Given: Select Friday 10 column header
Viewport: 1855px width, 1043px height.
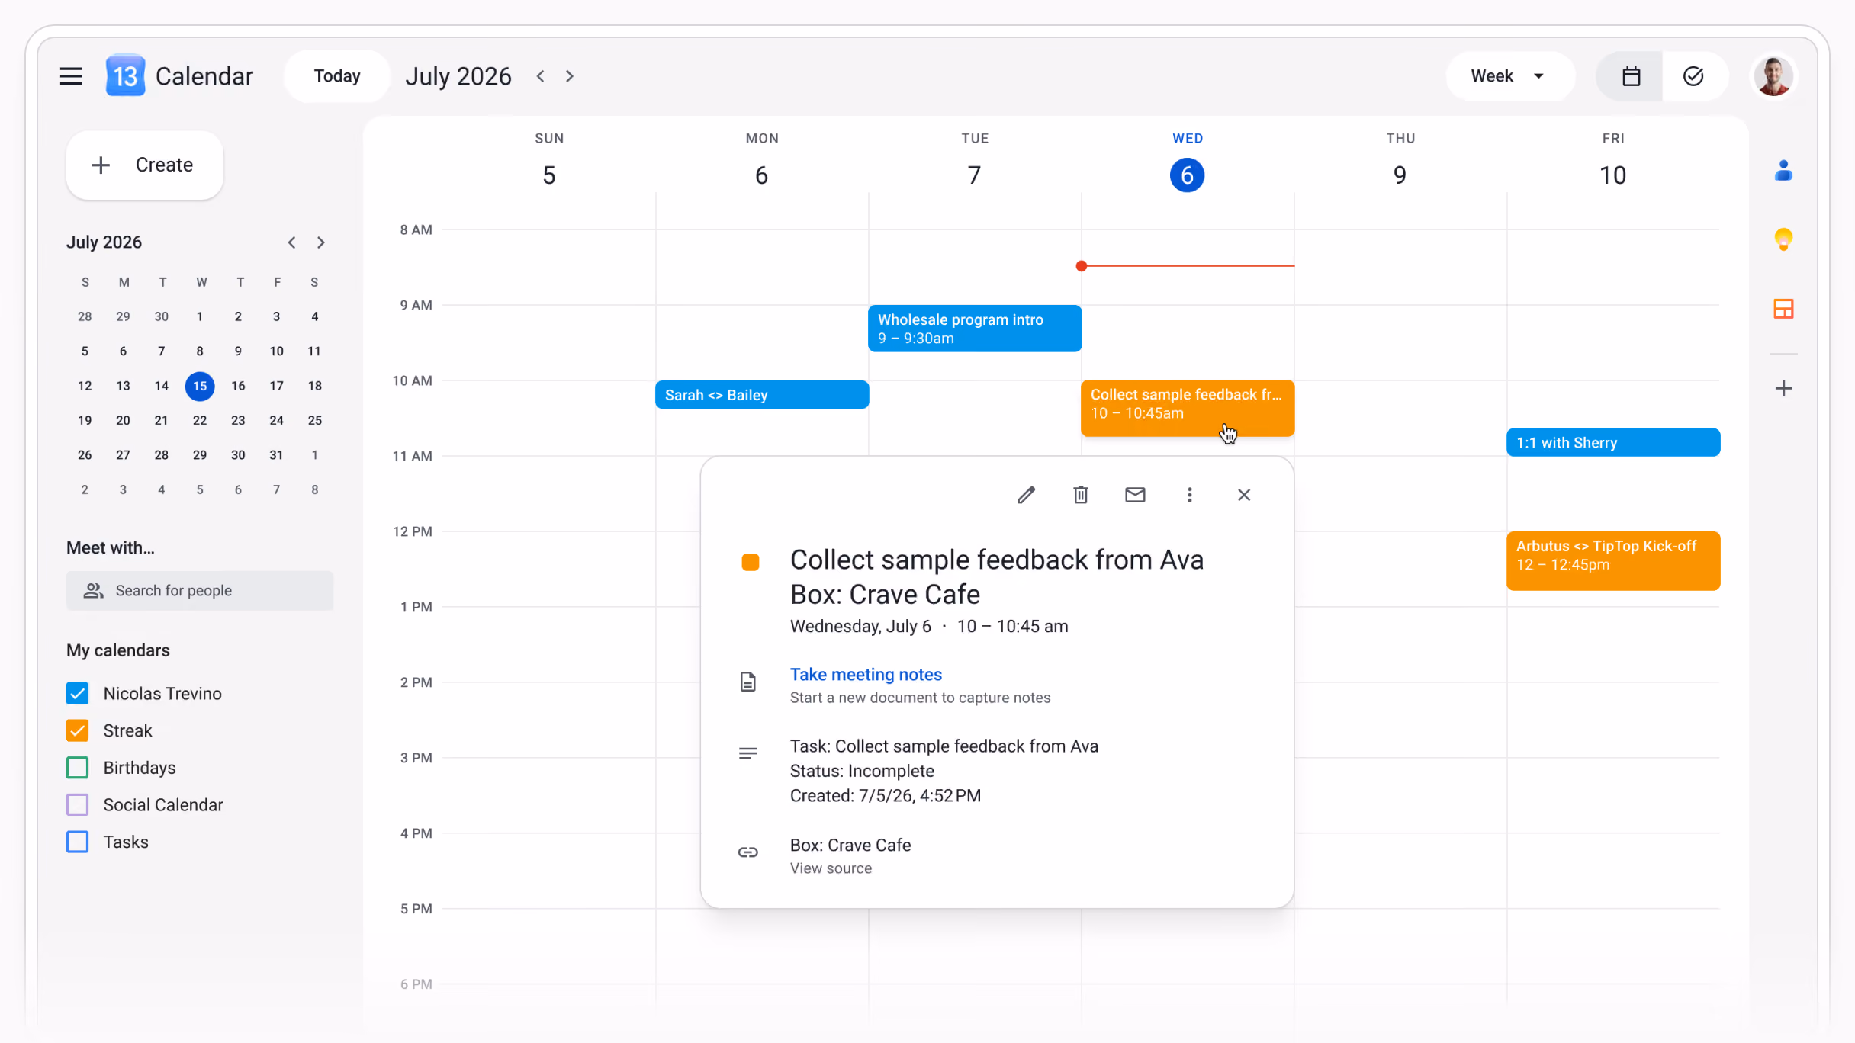Looking at the screenshot, I should point(1613,161).
